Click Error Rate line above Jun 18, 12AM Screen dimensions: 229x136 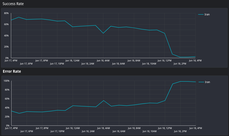[73, 105]
